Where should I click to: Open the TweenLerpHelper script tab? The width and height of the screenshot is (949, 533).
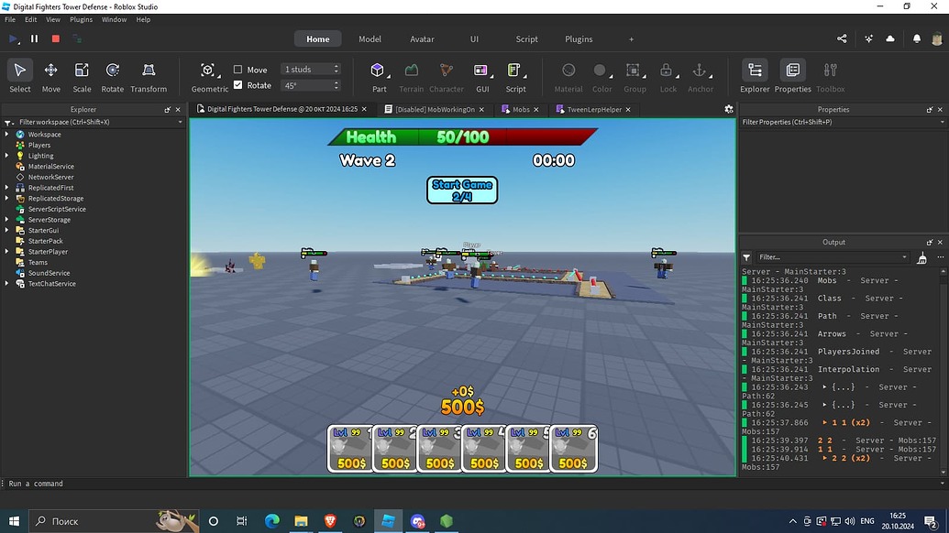click(593, 109)
